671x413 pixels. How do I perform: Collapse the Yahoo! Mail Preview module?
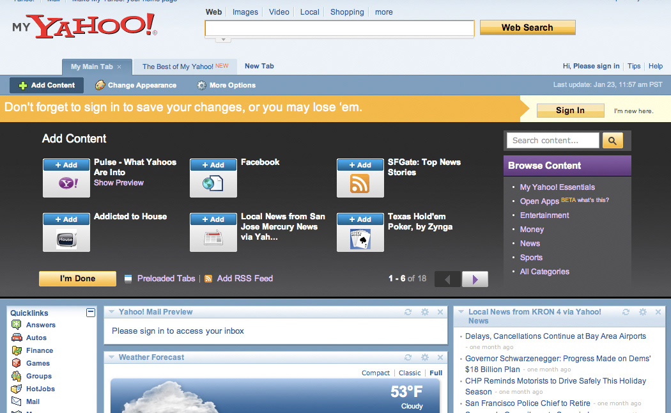pos(111,312)
